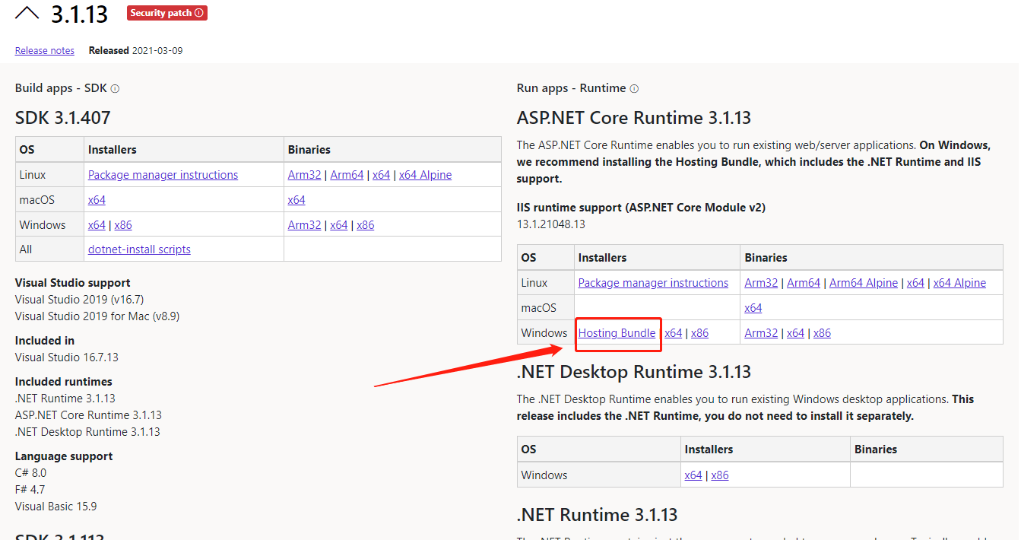
Task: Open Package manager instructions for ASP.NET Core Runtime
Action: 652,282
